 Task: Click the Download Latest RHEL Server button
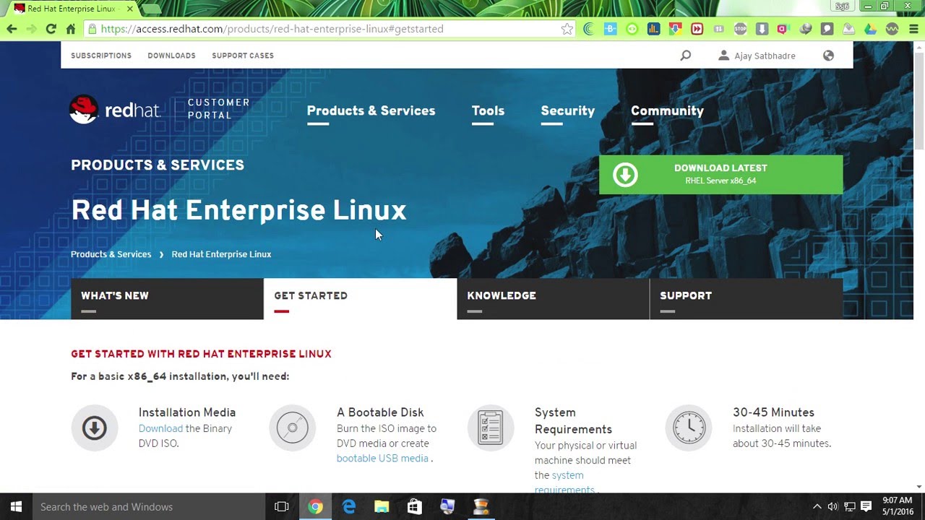tap(720, 174)
